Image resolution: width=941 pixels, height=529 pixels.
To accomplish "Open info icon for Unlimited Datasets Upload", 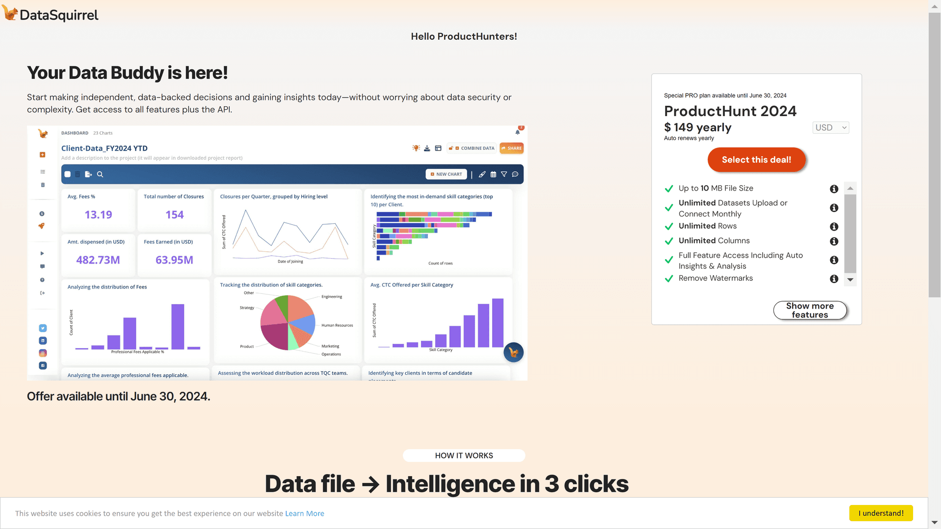I will point(834,208).
